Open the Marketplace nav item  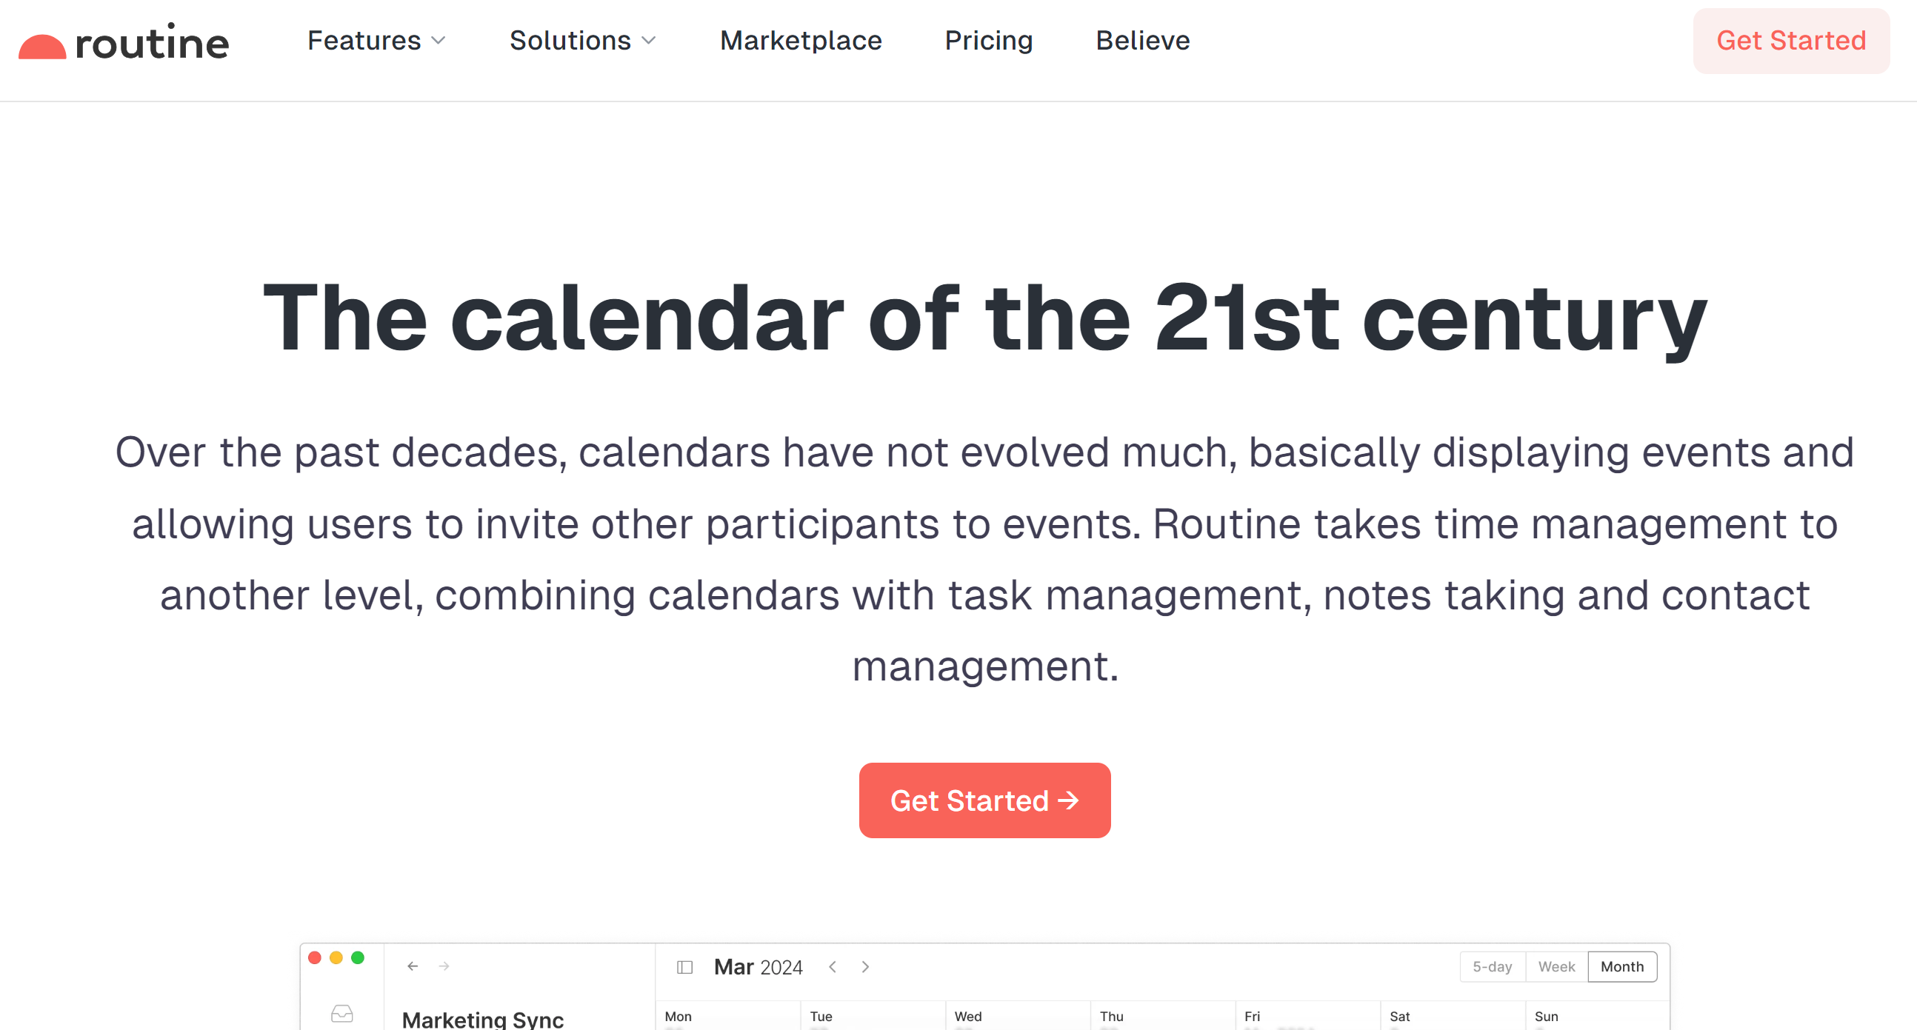tap(801, 40)
